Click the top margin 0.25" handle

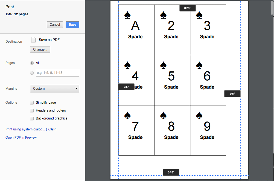click(x=187, y=8)
